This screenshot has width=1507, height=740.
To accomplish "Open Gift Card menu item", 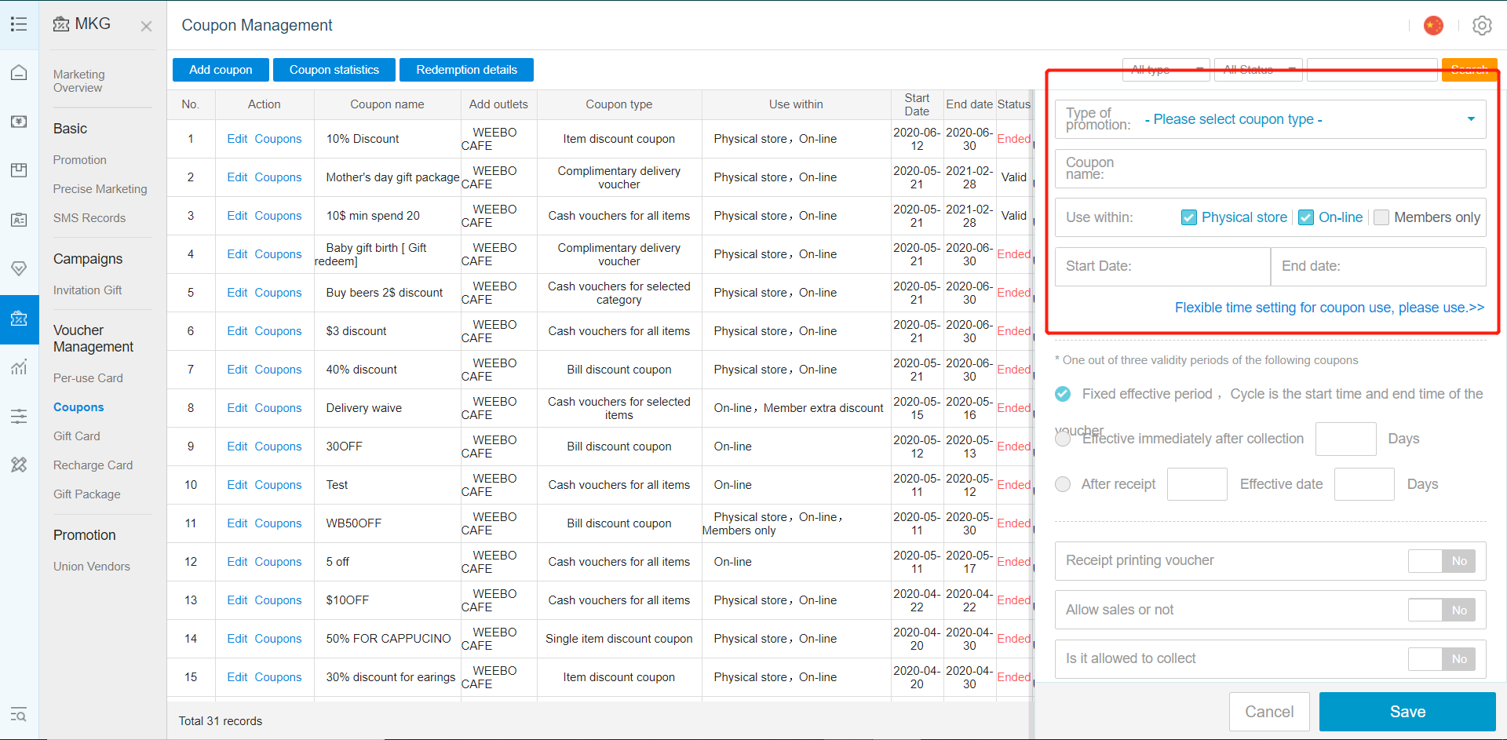I will tap(76, 436).
